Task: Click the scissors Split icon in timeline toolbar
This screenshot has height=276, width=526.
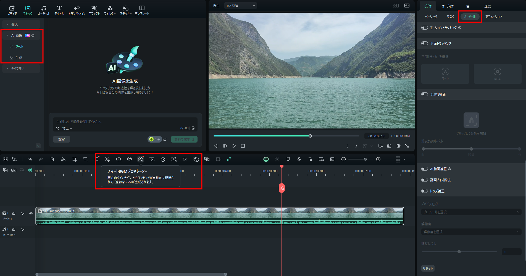Action: point(63,159)
